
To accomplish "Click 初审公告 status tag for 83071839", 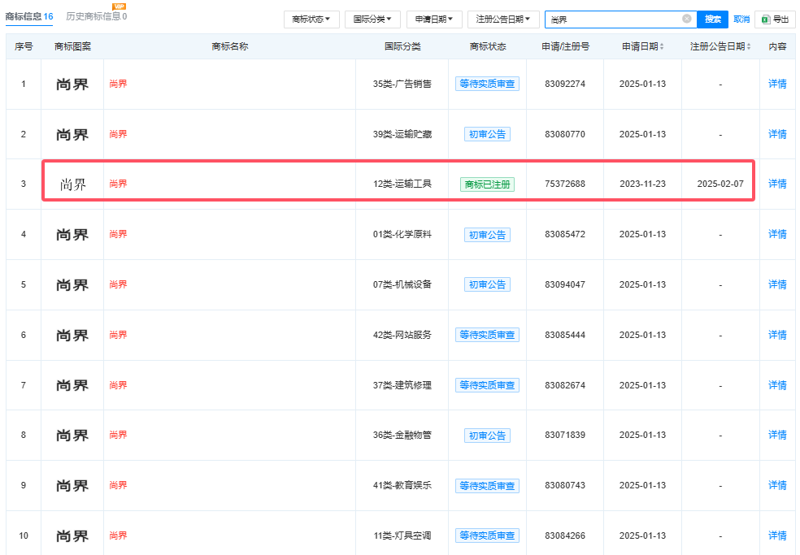I will click(487, 436).
